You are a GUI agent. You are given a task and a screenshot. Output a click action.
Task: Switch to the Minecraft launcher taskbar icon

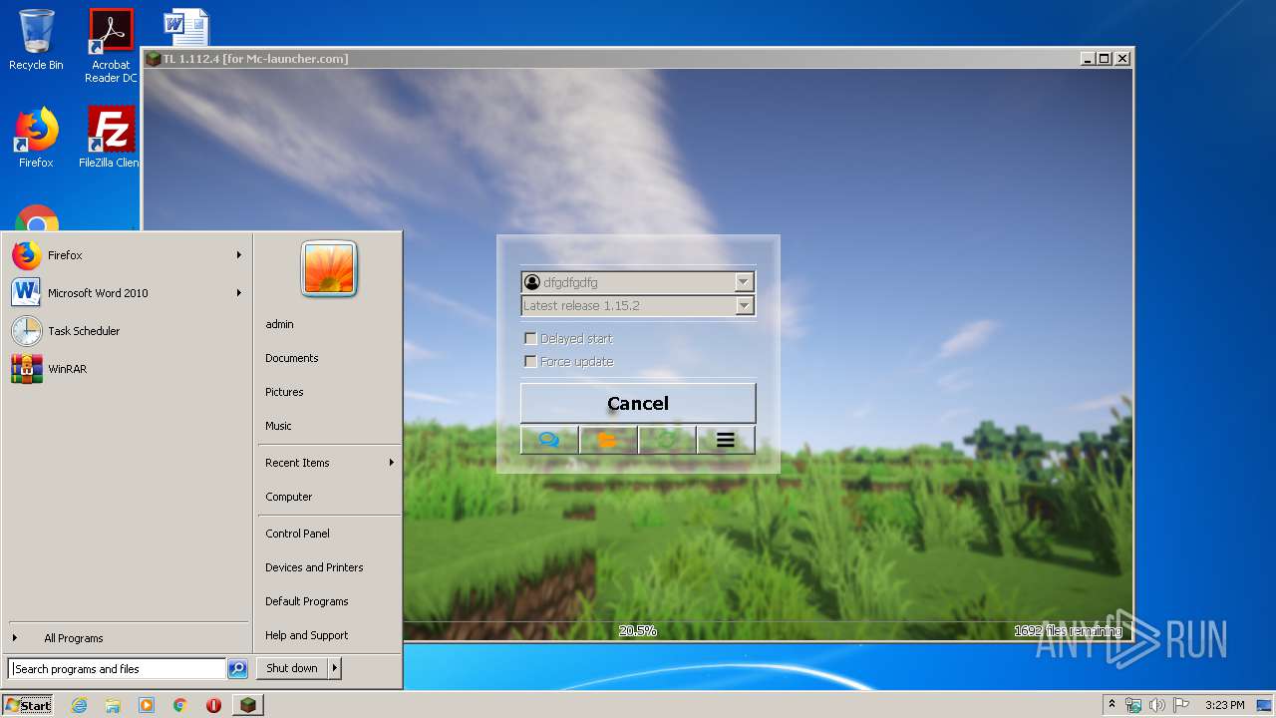pos(247,705)
